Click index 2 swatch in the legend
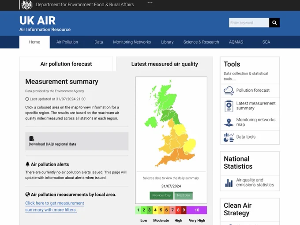Viewport: 300px width, 225px height. click(x=144, y=210)
